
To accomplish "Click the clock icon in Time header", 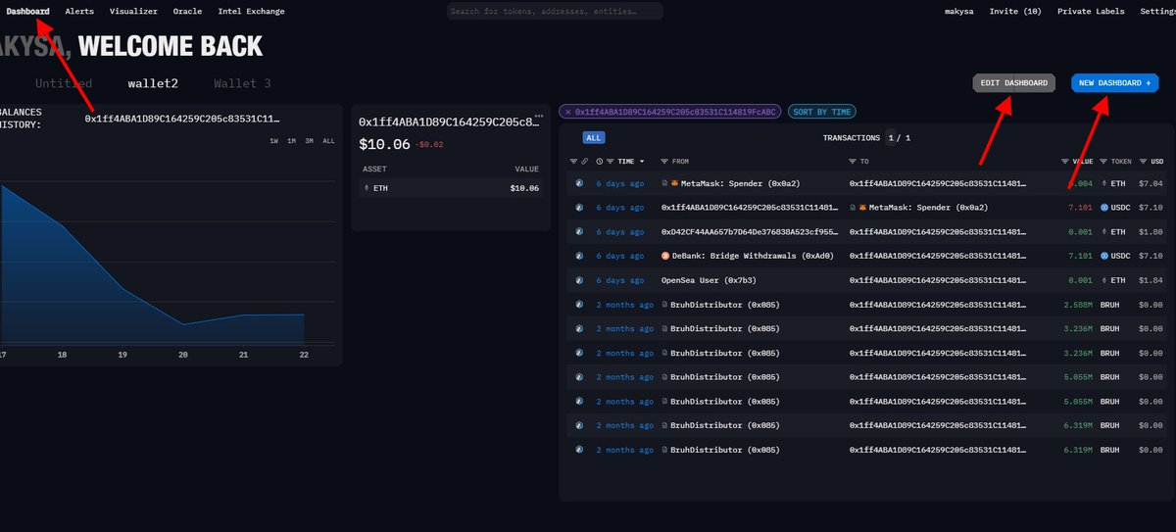I will pyautogui.click(x=599, y=161).
